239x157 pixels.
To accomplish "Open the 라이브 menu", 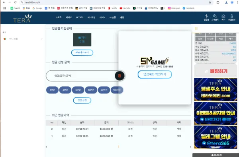I will coord(69,17).
